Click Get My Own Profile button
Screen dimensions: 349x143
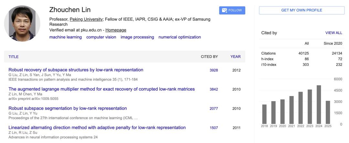tap(301, 10)
